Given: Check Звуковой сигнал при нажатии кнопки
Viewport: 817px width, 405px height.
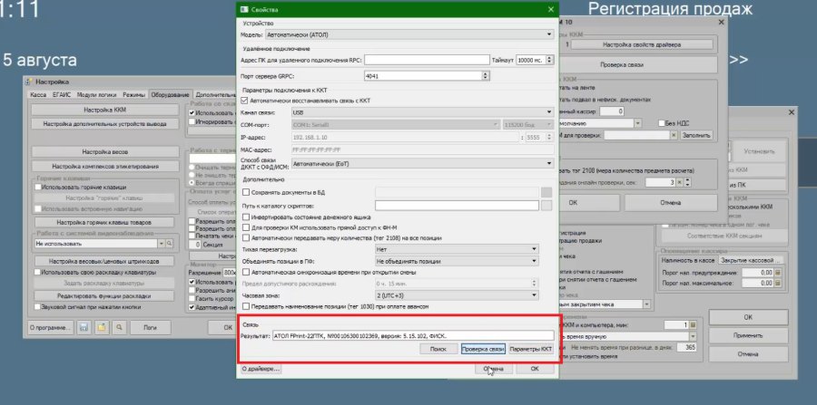Looking at the screenshot, I should tap(37, 307).
